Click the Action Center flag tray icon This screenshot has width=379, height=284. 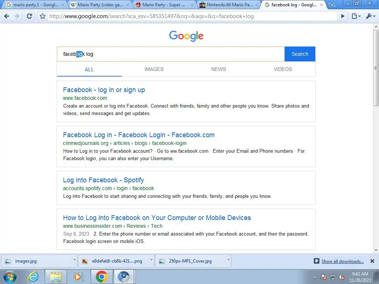point(324,277)
